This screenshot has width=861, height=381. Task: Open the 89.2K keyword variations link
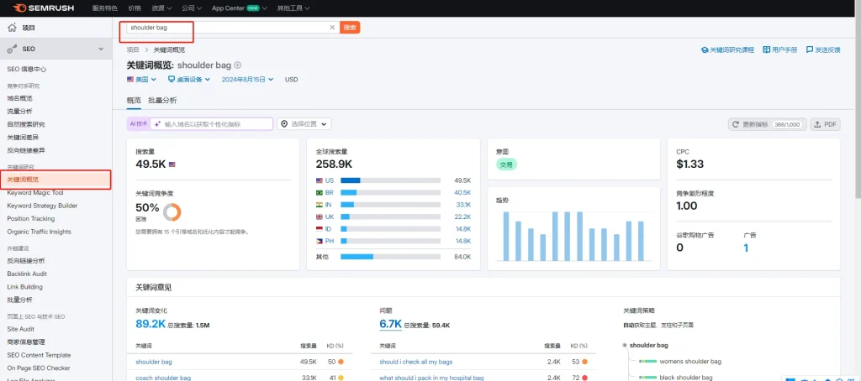[x=151, y=324]
